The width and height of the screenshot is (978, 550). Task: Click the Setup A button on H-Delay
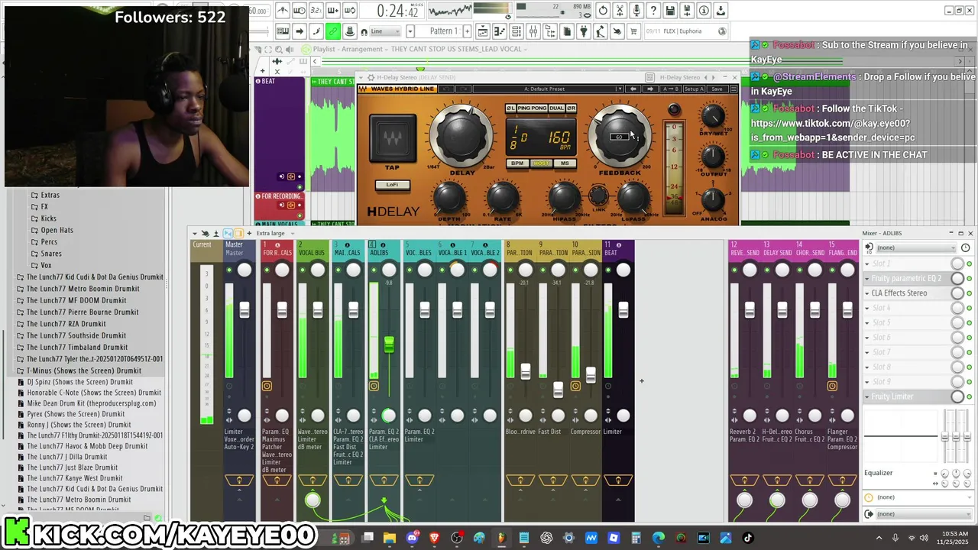click(x=695, y=89)
